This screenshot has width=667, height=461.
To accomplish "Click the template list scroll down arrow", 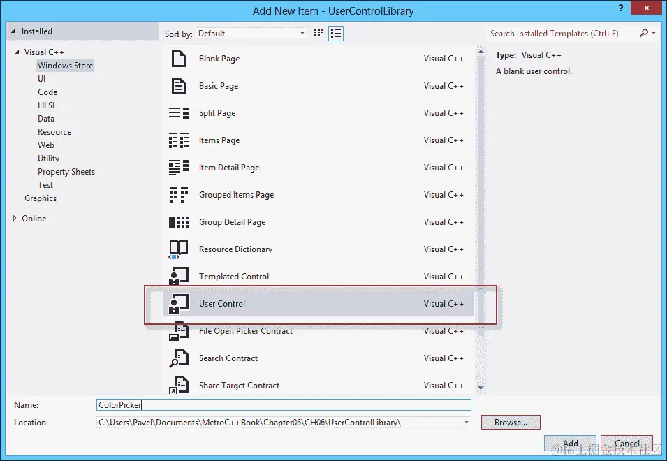I will 481,388.
